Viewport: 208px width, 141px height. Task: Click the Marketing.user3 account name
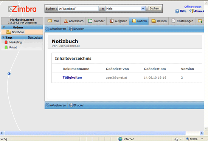pos(22,20)
